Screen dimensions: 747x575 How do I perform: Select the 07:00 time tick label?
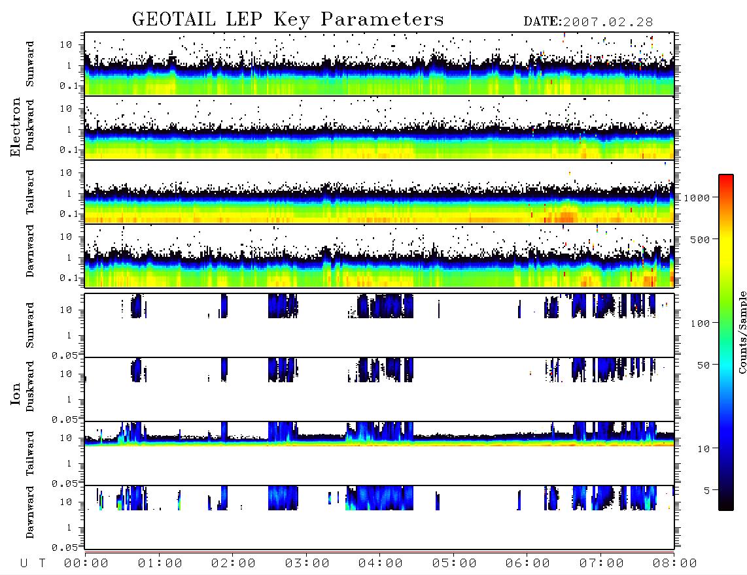(x=602, y=563)
